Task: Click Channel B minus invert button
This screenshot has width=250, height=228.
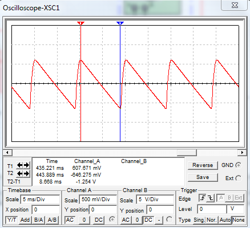Action: pyautogui.click(x=159, y=220)
